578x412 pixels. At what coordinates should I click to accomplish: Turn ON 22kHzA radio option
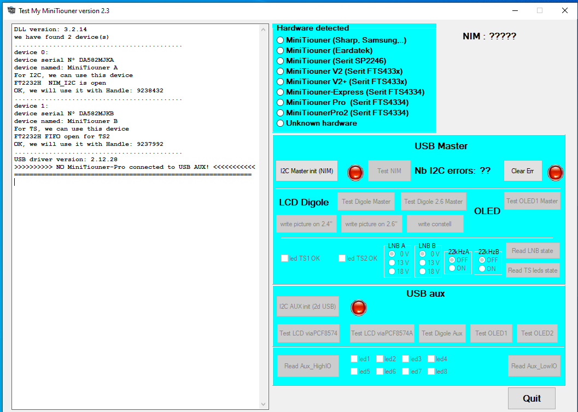point(452,268)
